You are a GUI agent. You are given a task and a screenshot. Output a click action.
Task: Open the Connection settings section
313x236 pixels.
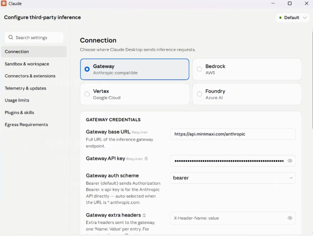(34, 52)
